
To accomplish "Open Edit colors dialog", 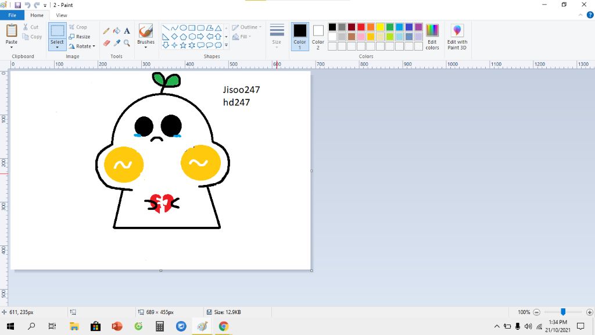I will (x=432, y=37).
